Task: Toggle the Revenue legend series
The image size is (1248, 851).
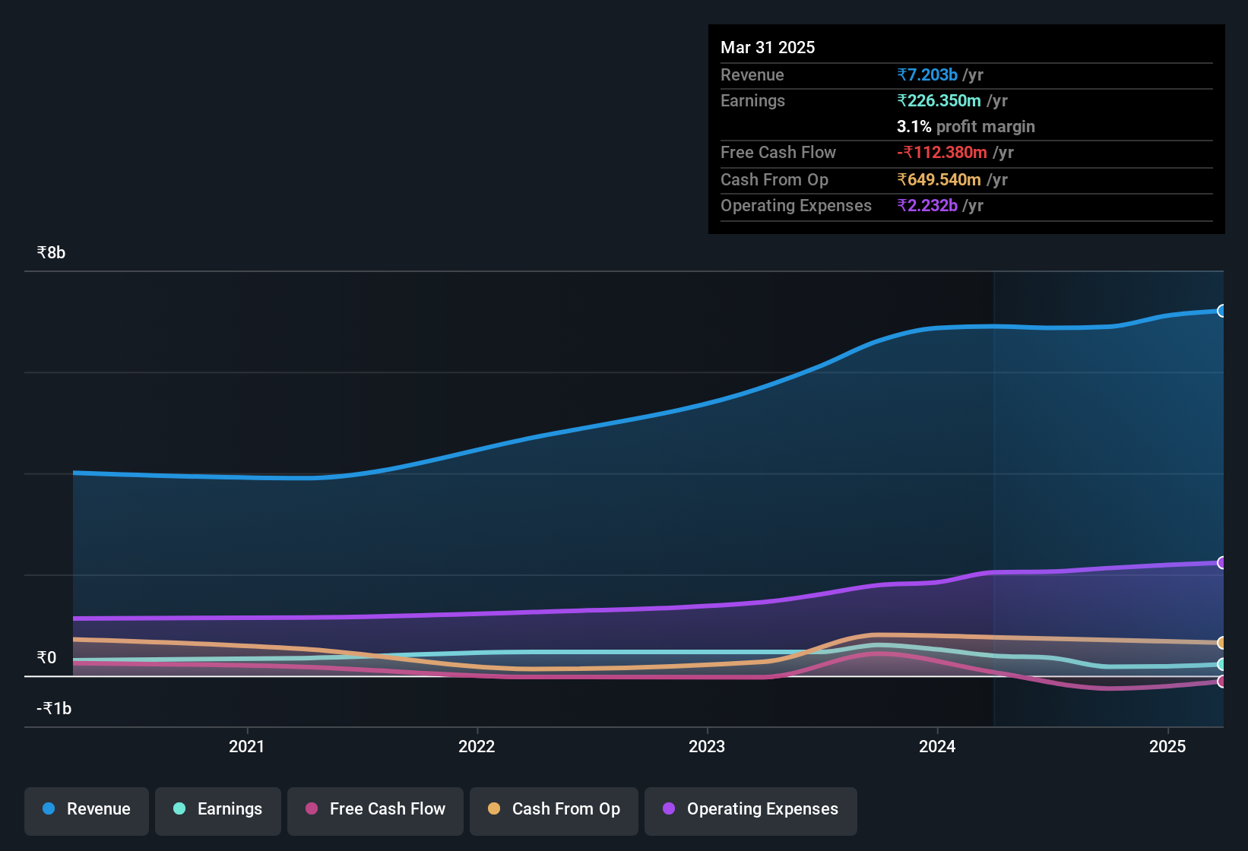Action: [87, 809]
